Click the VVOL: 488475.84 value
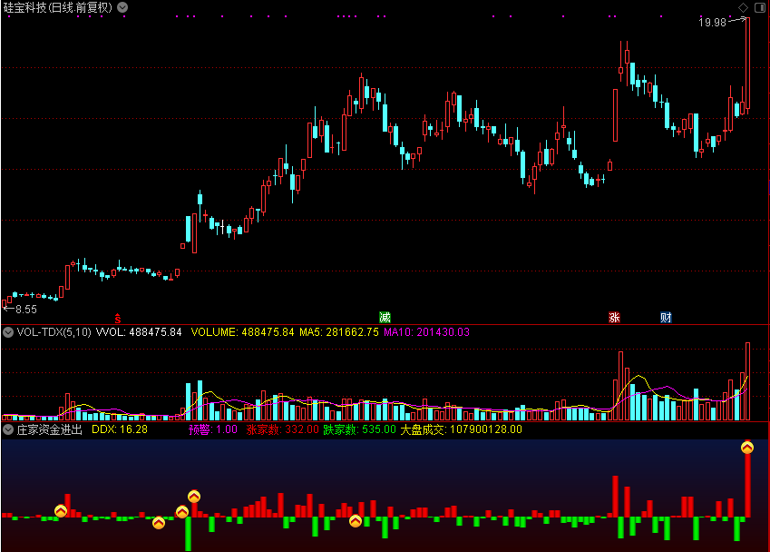This screenshot has height=552, width=770. point(139,332)
